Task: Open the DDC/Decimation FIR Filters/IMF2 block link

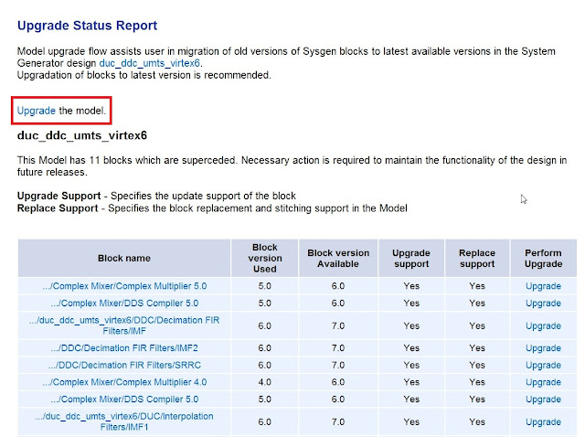Action: pyautogui.click(x=124, y=348)
